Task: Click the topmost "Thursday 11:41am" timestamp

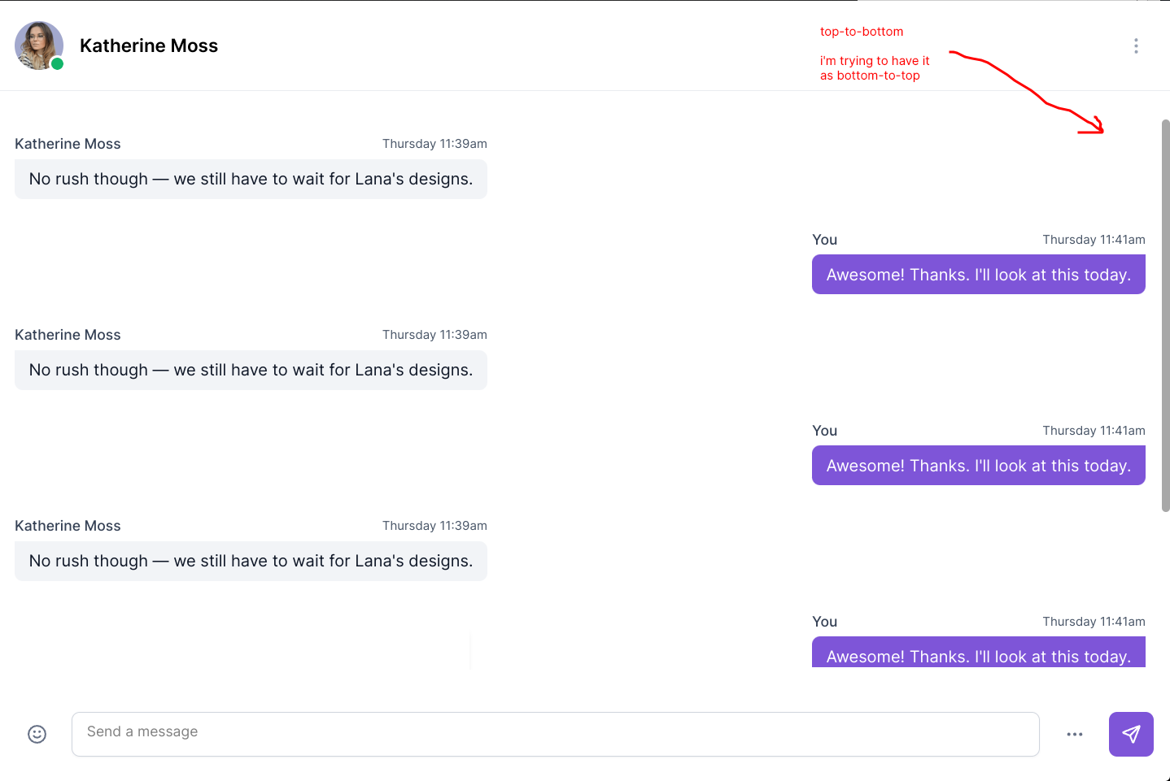Action: click(1094, 240)
